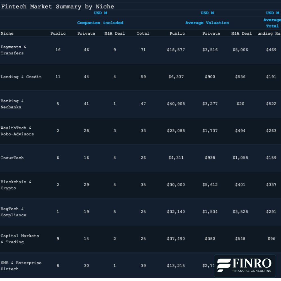The image size is (281, 281).
Task: Click the Private companies column header
Action: click(x=86, y=33)
